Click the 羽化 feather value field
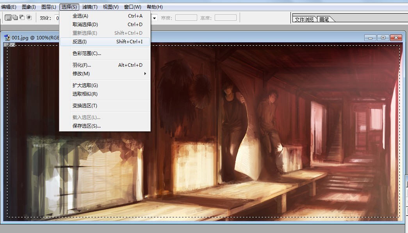The image size is (408, 233). (x=57, y=18)
